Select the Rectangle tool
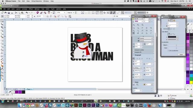This screenshot has width=193, height=108. (2, 40)
